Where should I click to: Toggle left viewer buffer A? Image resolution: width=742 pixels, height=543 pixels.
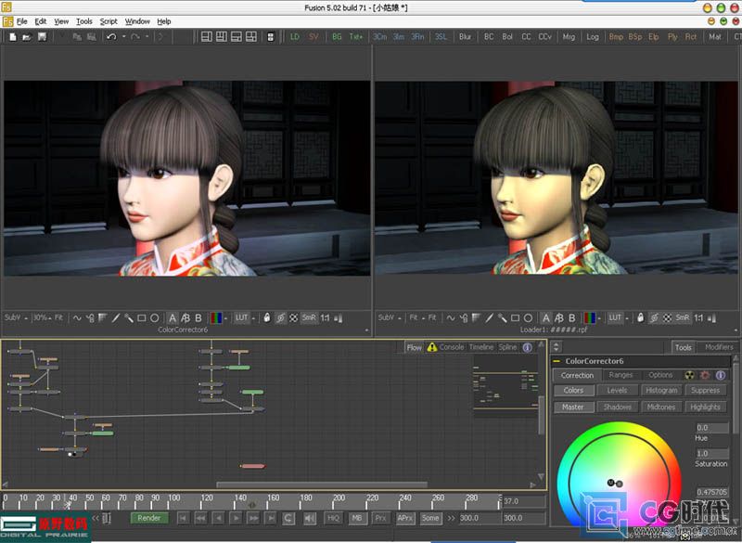[173, 318]
